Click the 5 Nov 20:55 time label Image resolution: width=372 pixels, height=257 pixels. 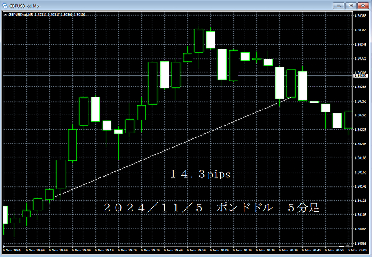coord(334,250)
